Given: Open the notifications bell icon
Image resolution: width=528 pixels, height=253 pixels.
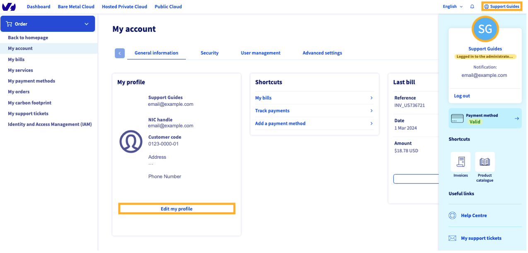Looking at the screenshot, I should (x=472, y=7).
